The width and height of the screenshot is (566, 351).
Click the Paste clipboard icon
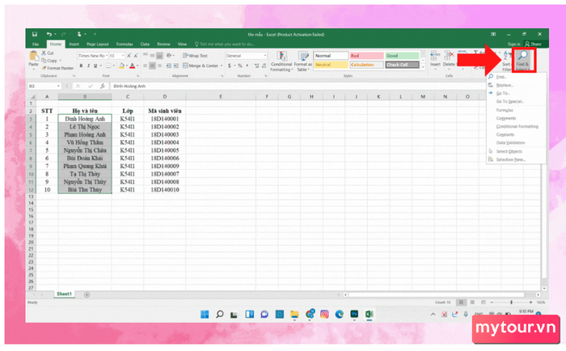(34, 57)
